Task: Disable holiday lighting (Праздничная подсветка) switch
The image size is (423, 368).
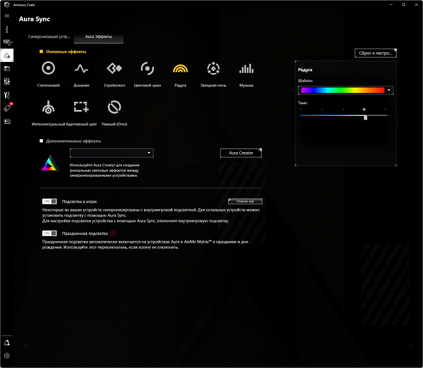Action: 49,234
